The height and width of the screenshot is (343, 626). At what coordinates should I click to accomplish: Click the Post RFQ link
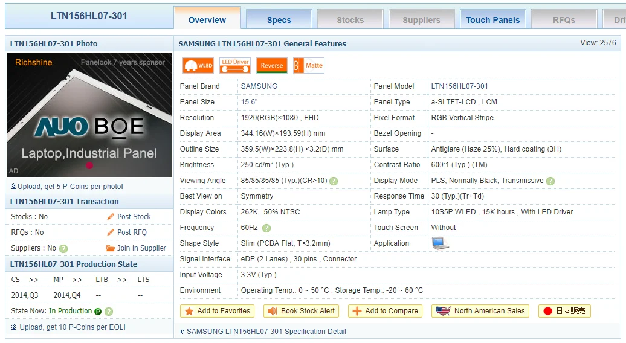tap(132, 232)
